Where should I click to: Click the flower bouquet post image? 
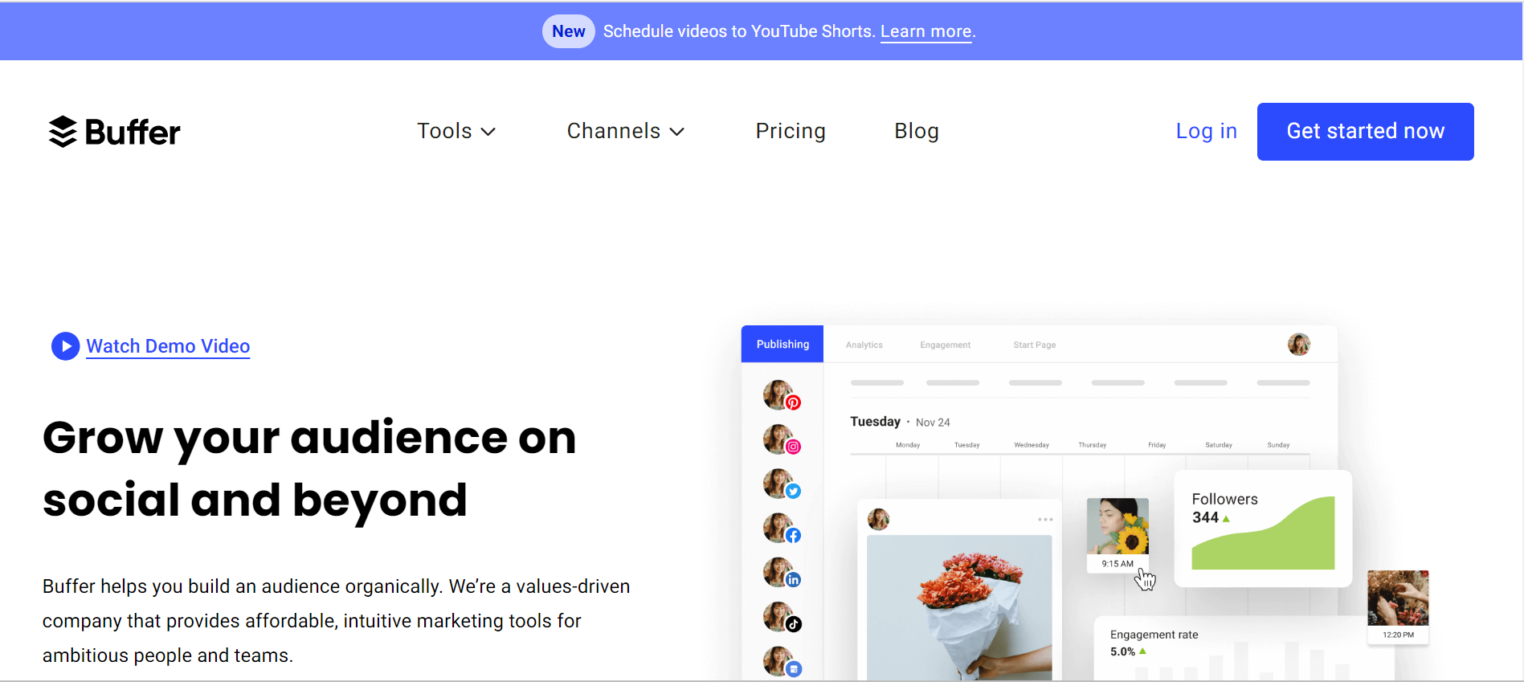(959, 607)
